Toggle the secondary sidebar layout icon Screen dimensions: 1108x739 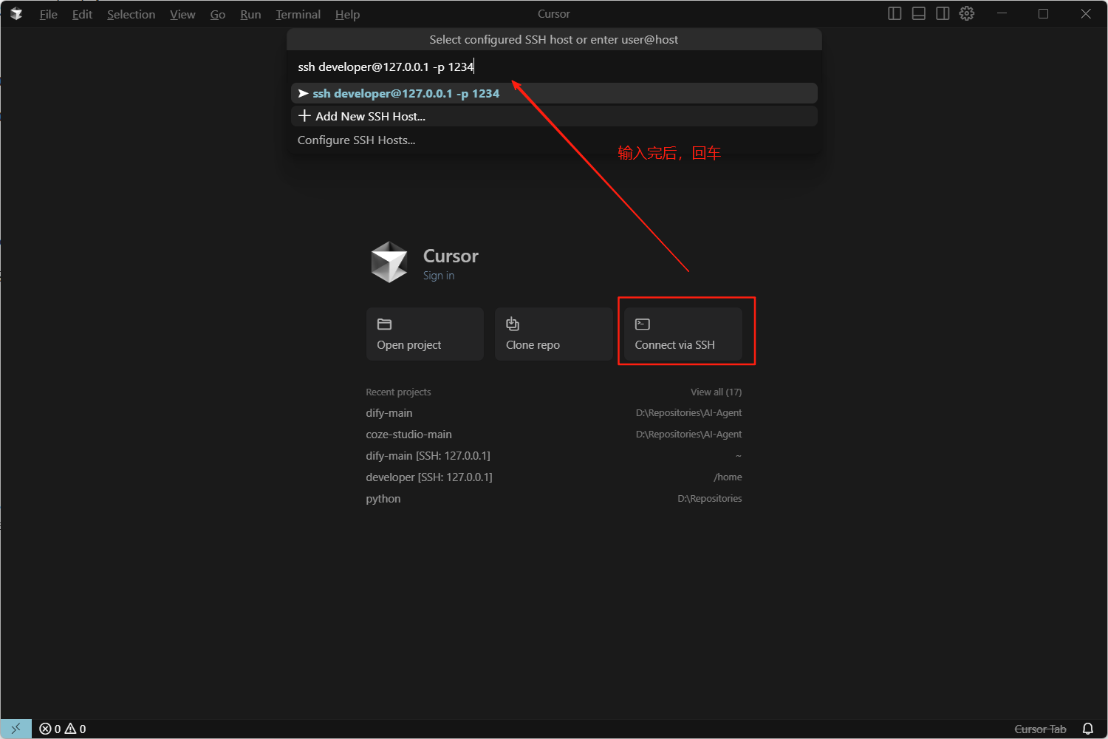[x=943, y=13]
